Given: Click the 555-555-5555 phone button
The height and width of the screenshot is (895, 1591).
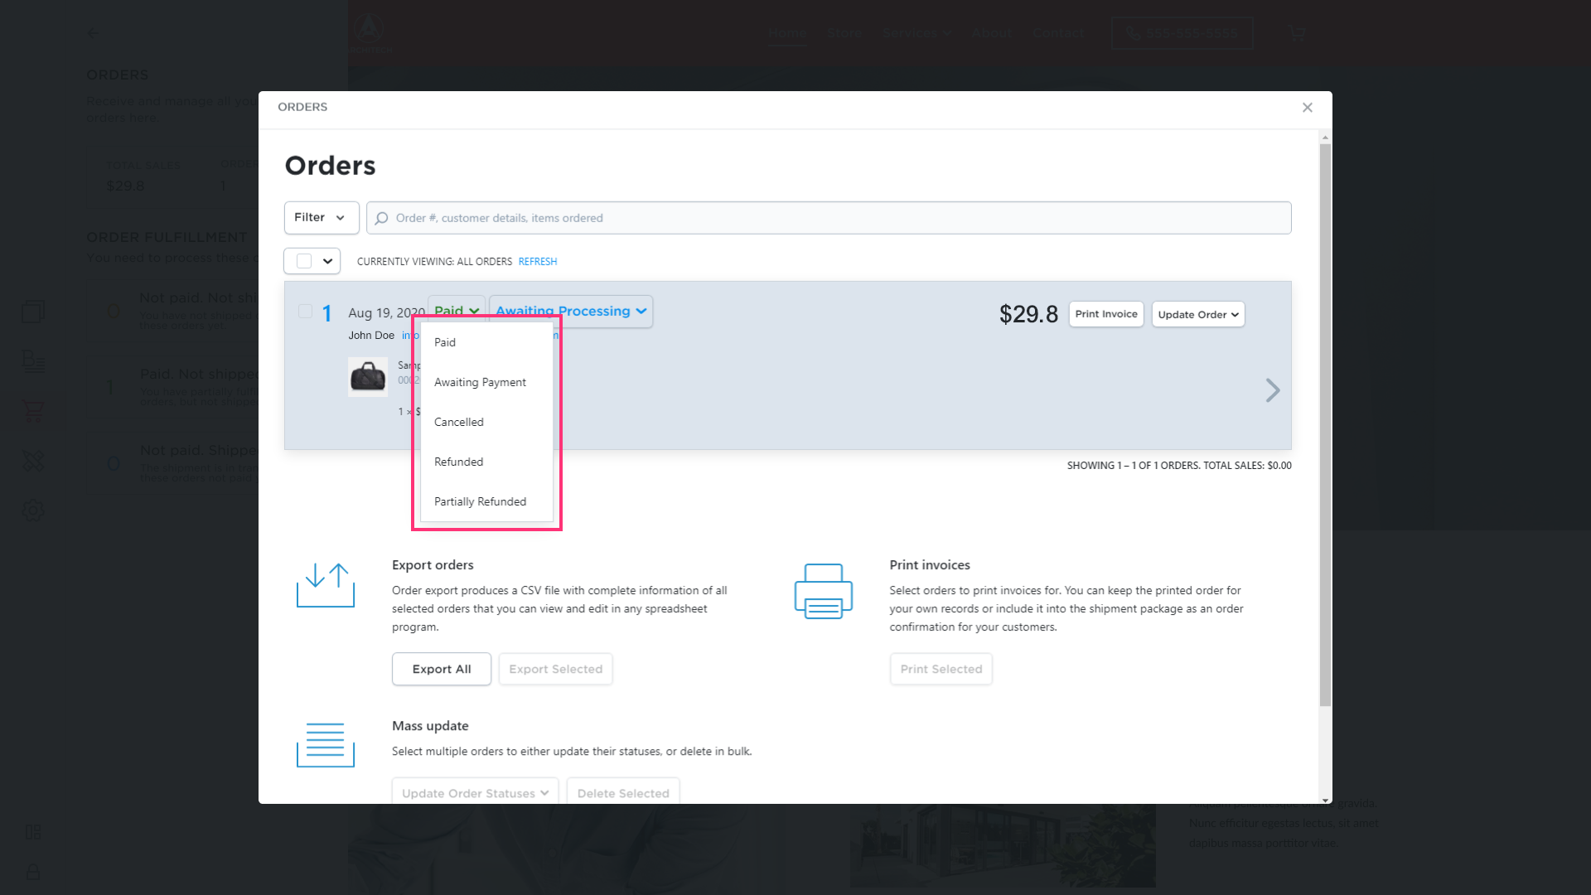Looking at the screenshot, I should 1182,33.
